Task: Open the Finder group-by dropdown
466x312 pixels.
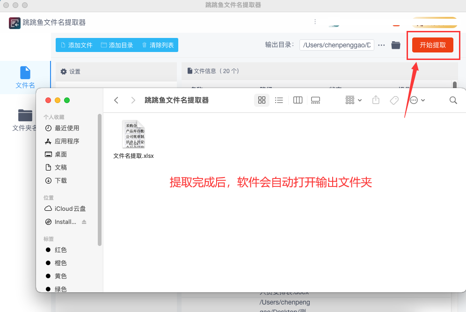Action: coord(353,100)
